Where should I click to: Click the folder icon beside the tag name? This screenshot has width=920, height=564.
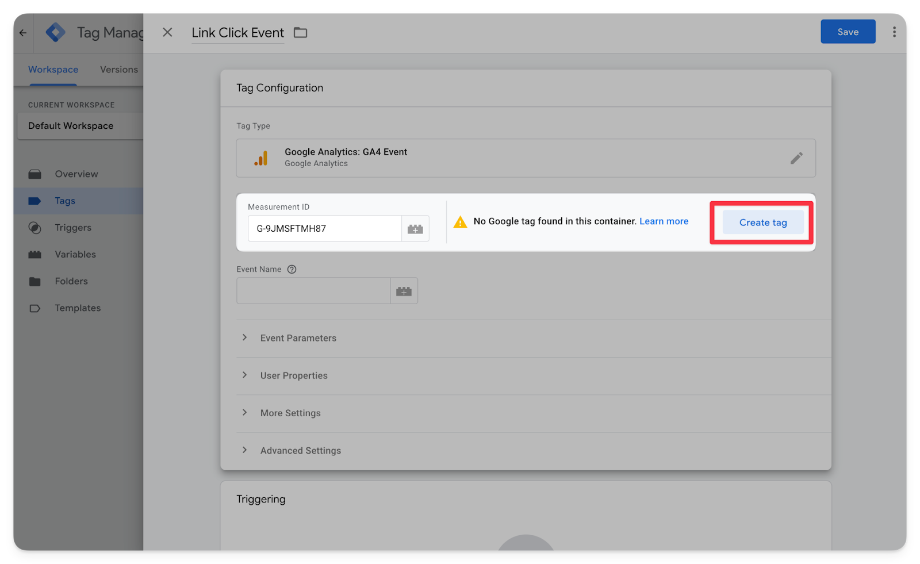[x=300, y=33]
